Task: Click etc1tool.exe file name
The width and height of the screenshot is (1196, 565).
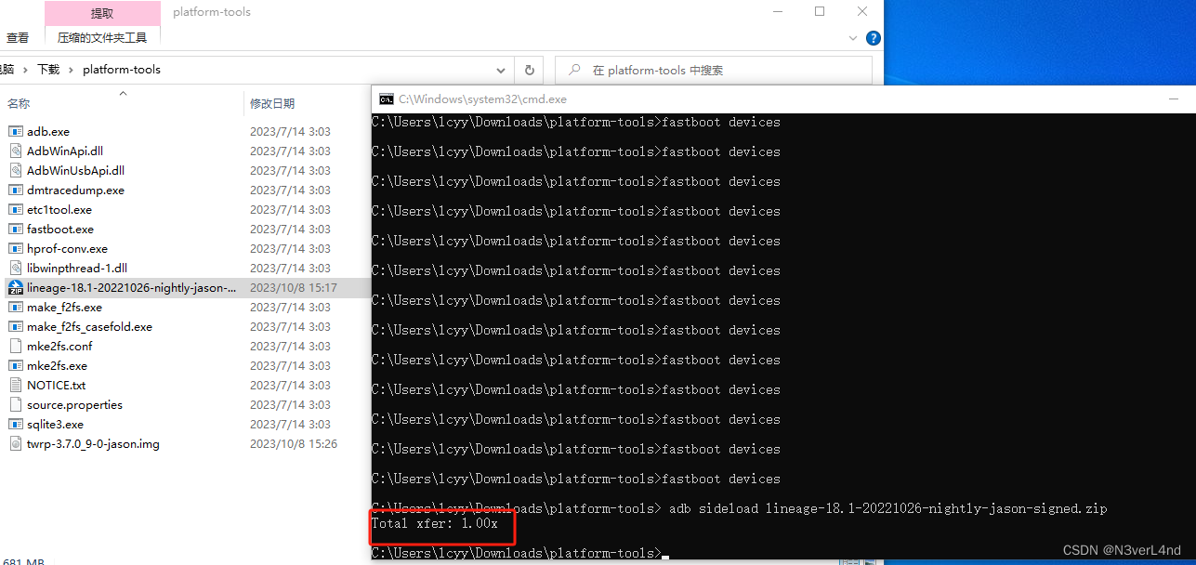Action: pyautogui.click(x=59, y=210)
